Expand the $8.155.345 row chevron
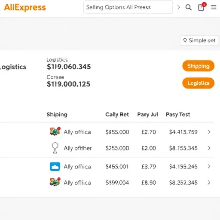Viewport: 220px width, 220px height. [x=209, y=148]
